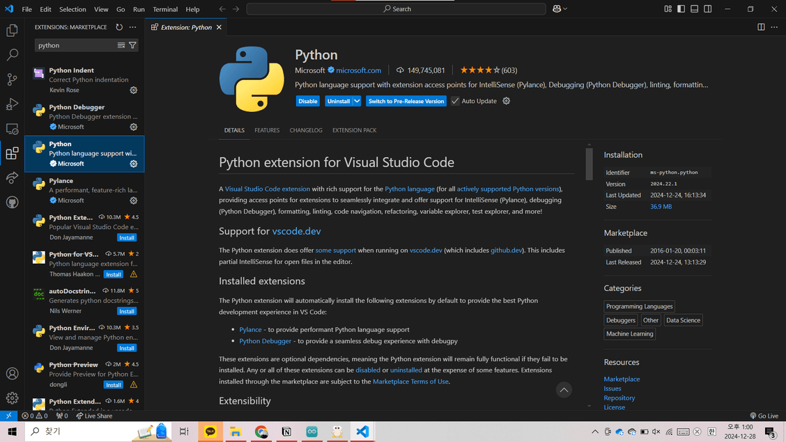This screenshot has height=442, width=786.
Task: Click the Uninstall button
Action: pyautogui.click(x=339, y=101)
